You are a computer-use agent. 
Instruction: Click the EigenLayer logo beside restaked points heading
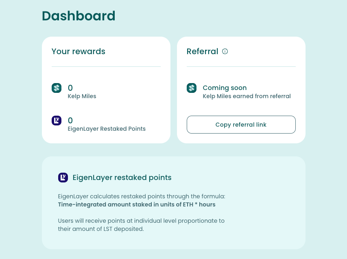click(63, 178)
